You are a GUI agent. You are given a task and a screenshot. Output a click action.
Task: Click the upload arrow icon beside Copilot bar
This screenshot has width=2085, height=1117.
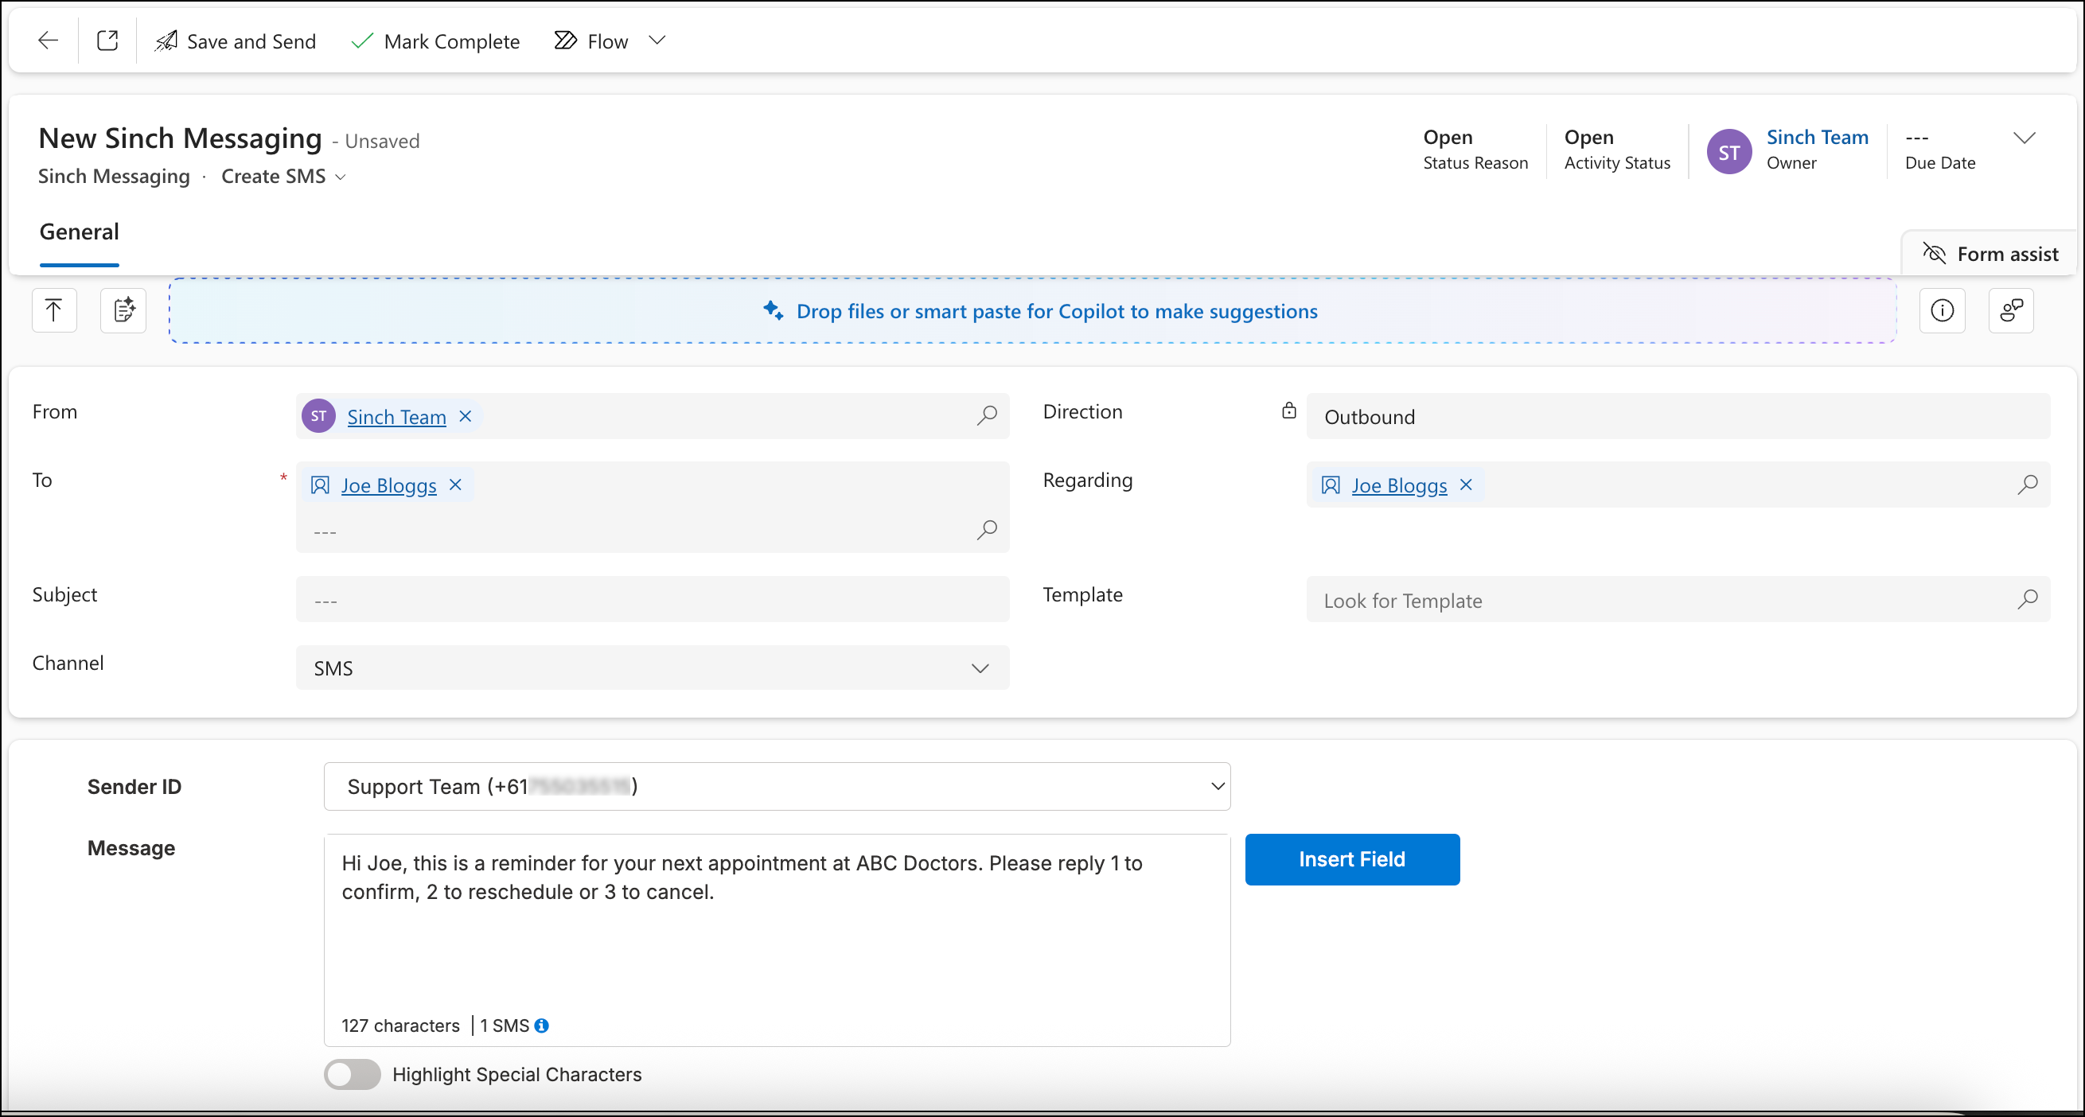(54, 310)
